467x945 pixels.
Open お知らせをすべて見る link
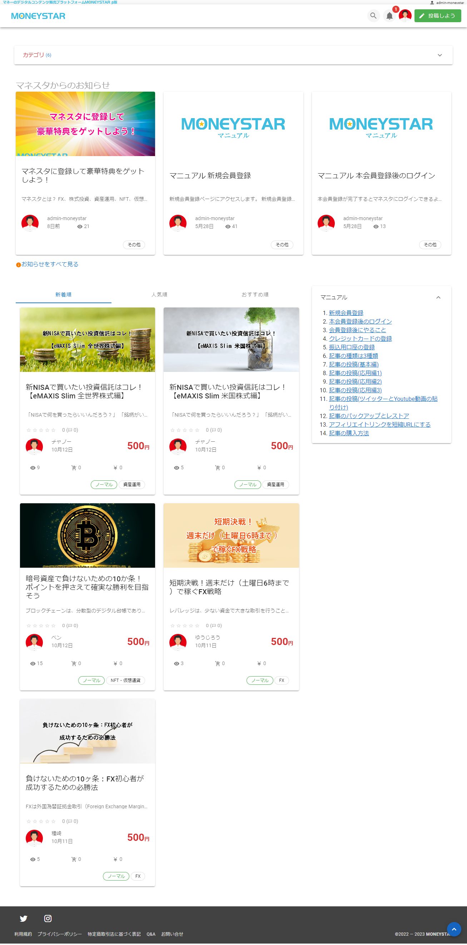coord(50,265)
